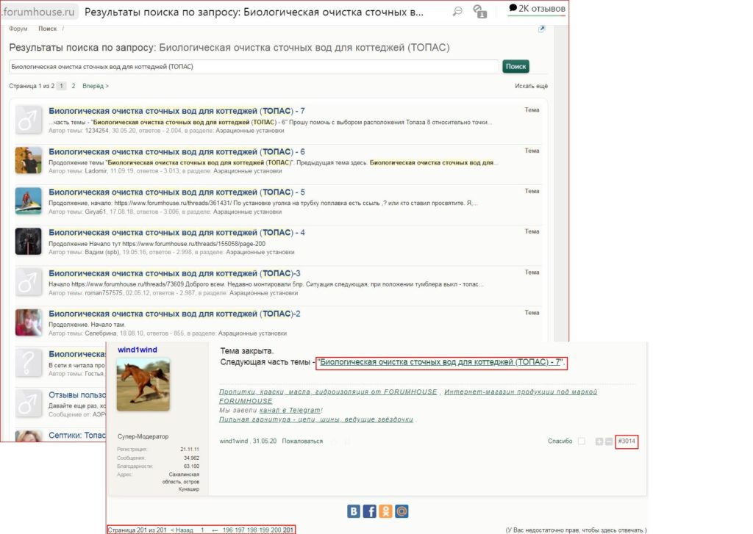Tick the checkbox next to Спасибо
The width and height of the screenshot is (753, 534).
tap(582, 441)
